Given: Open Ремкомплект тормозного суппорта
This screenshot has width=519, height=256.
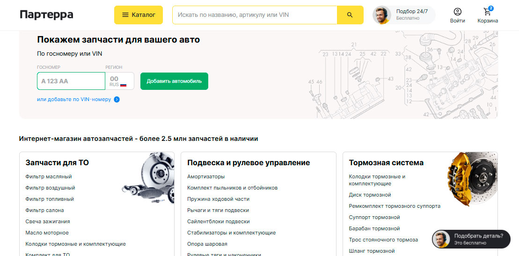Looking at the screenshot, I should 395,206.
